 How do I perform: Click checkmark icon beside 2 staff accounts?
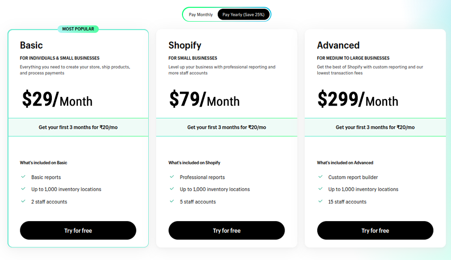tap(23, 201)
